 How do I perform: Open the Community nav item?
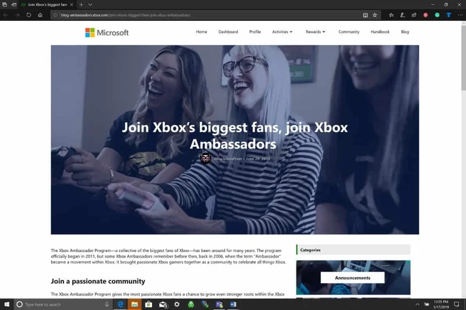click(x=349, y=32)
